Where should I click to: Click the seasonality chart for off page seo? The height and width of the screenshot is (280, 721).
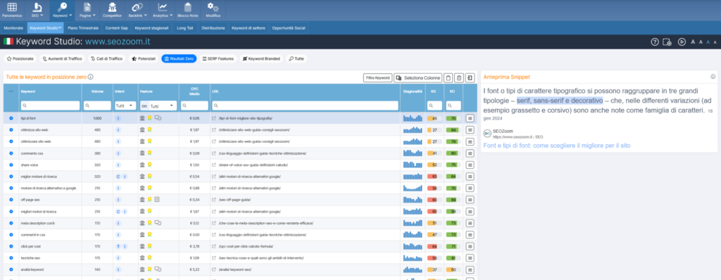pyautogui.click(x=413, y=200)
